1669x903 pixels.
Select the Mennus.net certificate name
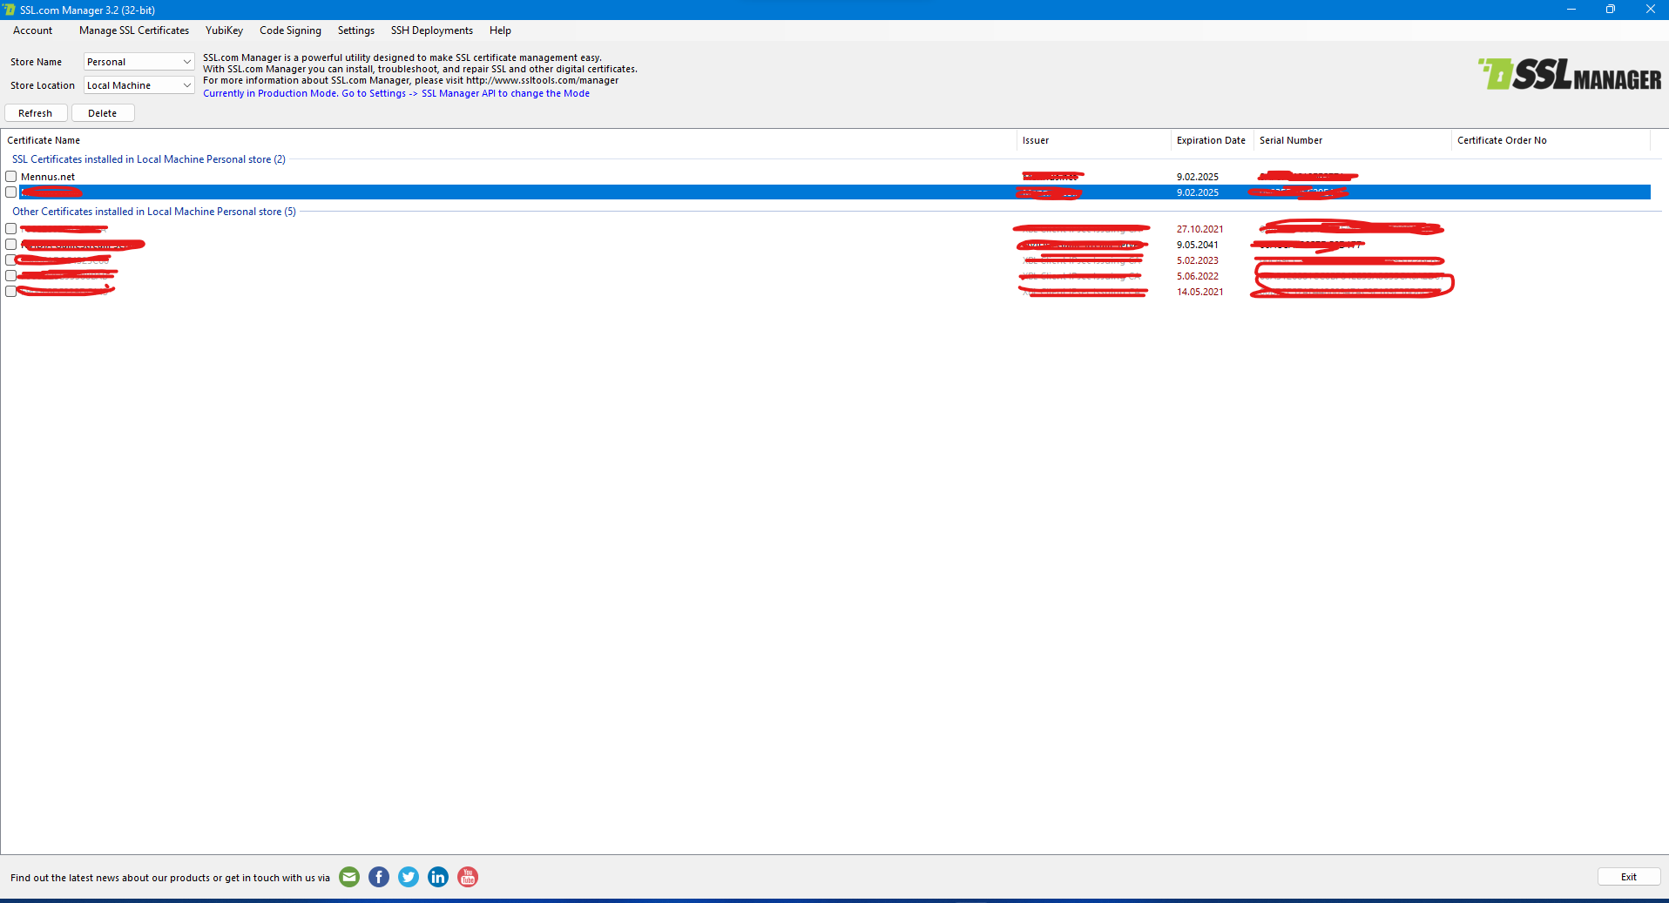[48, 177]
